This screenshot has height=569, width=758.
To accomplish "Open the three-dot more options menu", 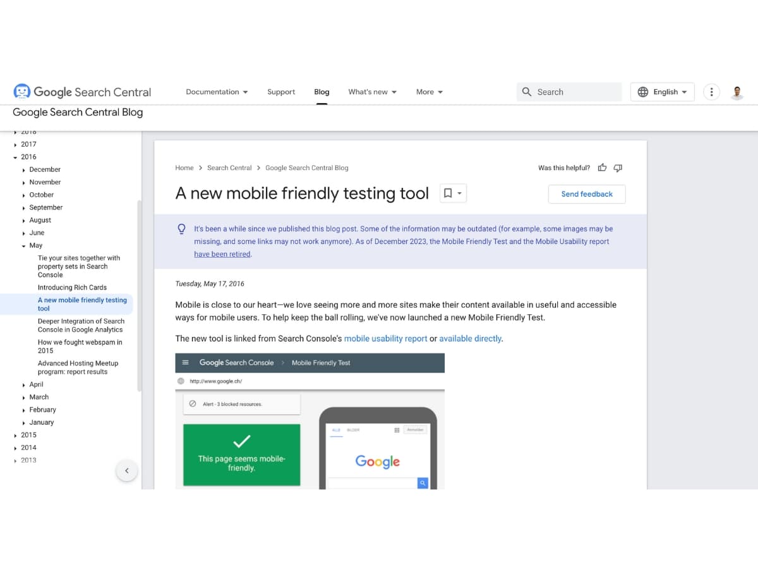I will (x=711, y=92).
